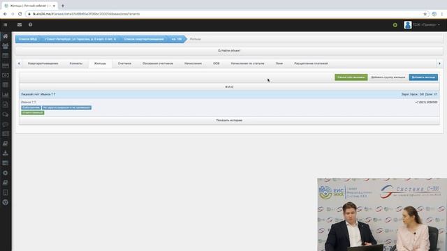
Task: Open the hamburger menu in the top bar
Action: pos(6,25)
